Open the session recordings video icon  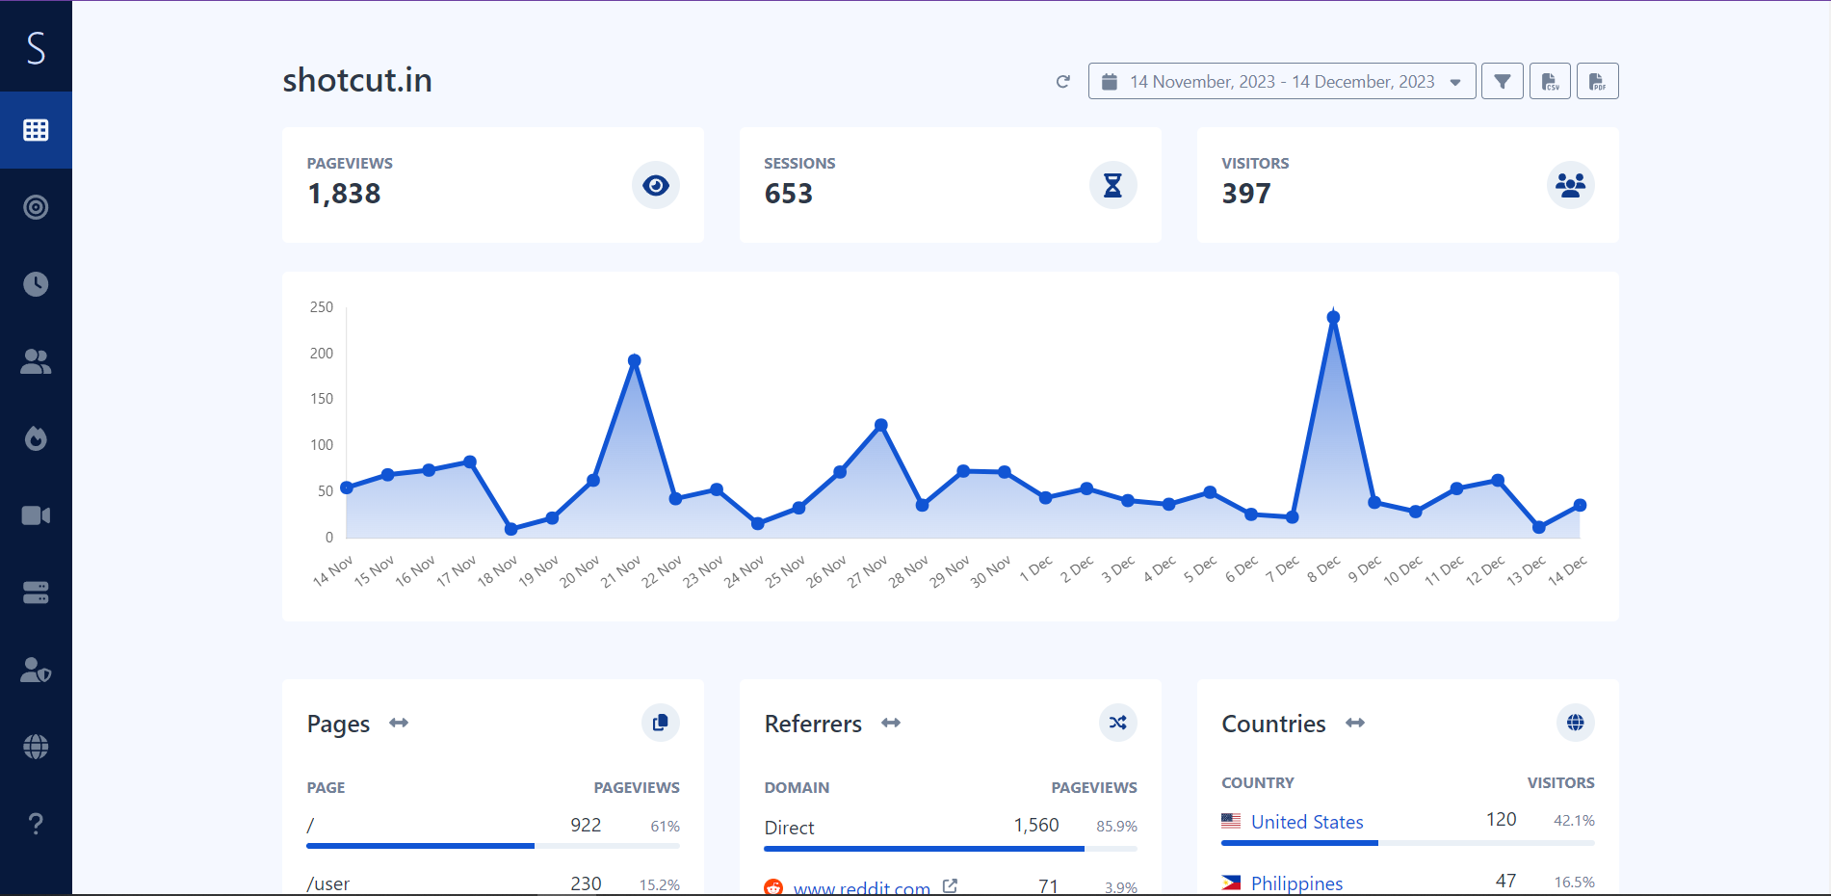coord(36,515)
